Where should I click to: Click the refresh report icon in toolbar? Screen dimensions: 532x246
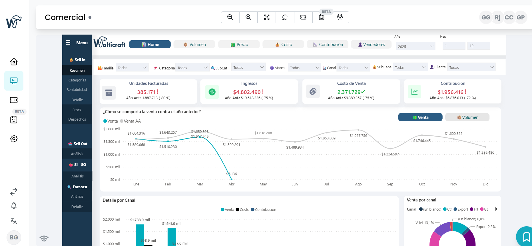coord(285,17)
